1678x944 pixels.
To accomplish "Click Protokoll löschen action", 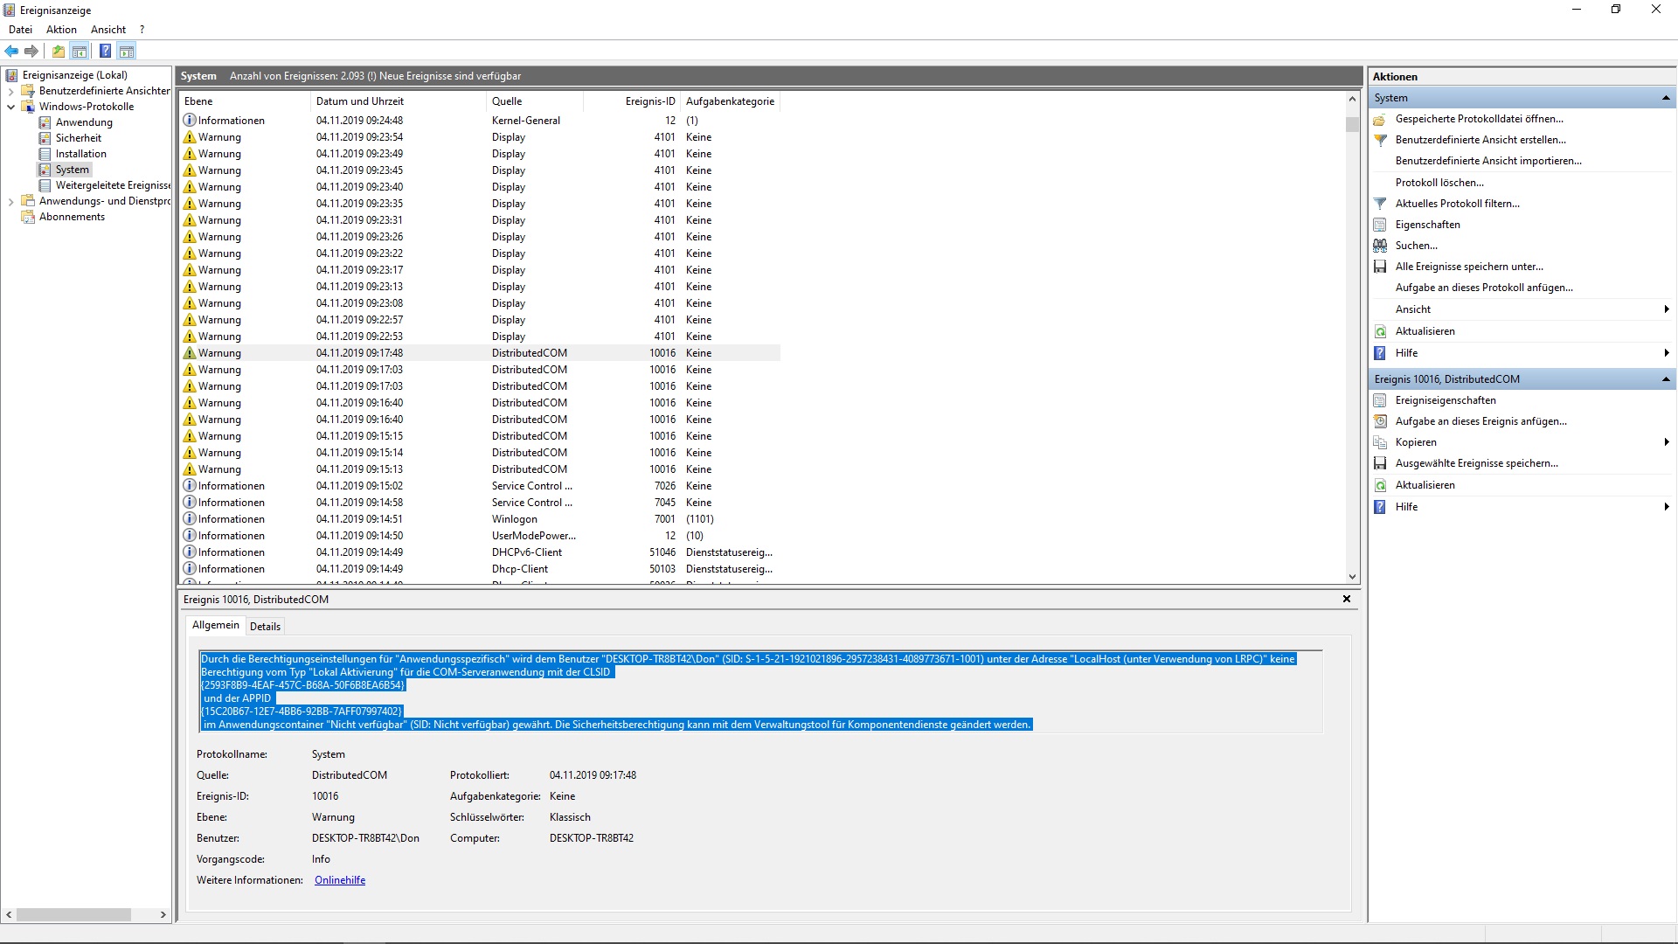I will point(1439,183).
